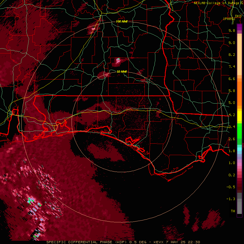Viewport: 244px width, 244px height.
Task: Click the 4.2 legend value
Action: [232, 115]
